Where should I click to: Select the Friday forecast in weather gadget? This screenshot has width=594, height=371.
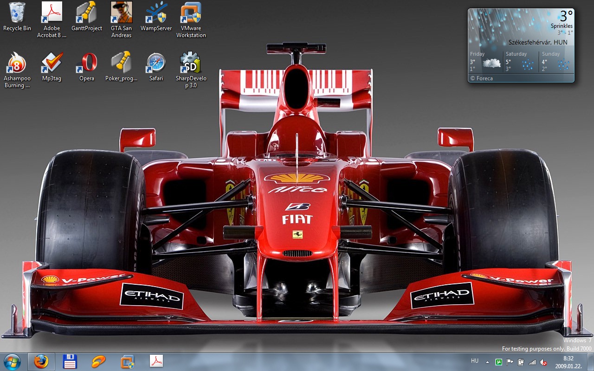[x=485, y=62]
